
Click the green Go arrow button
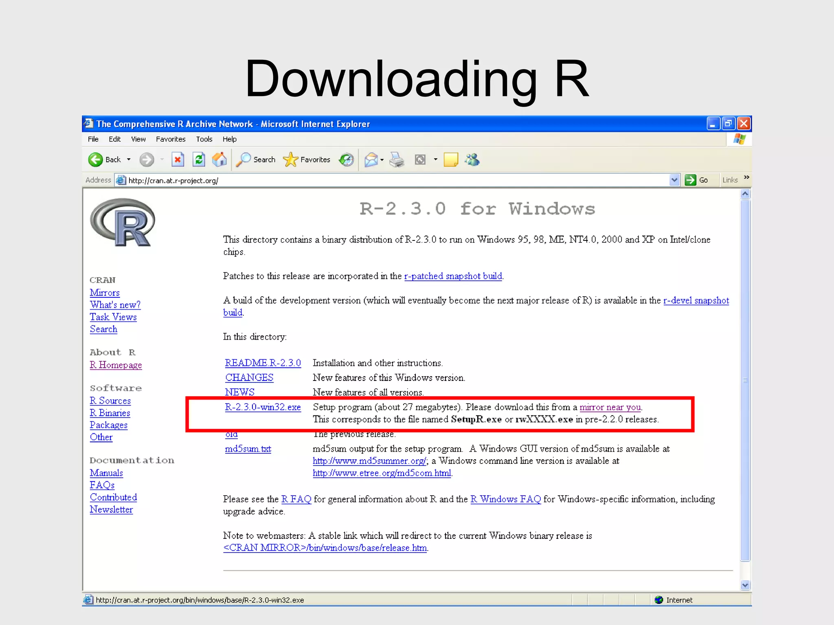point(690,180)
